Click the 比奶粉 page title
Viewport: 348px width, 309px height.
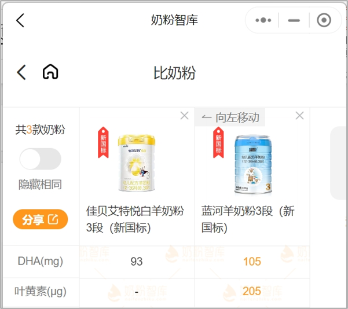pyautogui.click(x=174, y=73)
